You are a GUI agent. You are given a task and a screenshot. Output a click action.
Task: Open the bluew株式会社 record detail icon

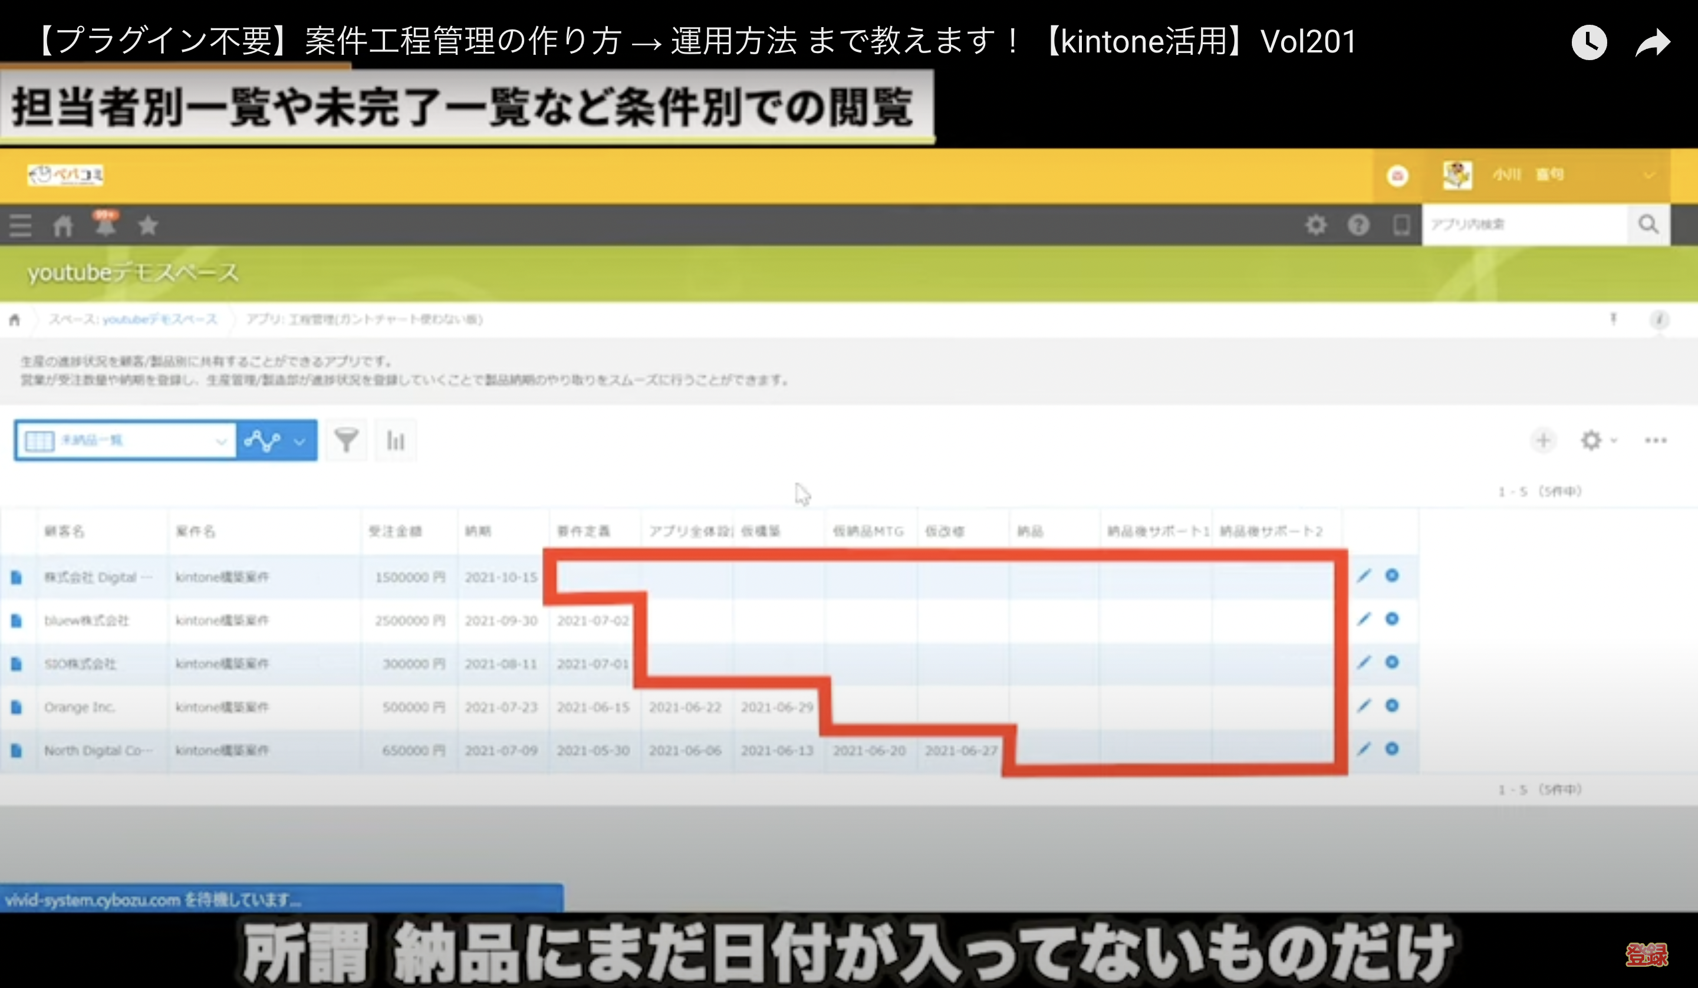17,621
